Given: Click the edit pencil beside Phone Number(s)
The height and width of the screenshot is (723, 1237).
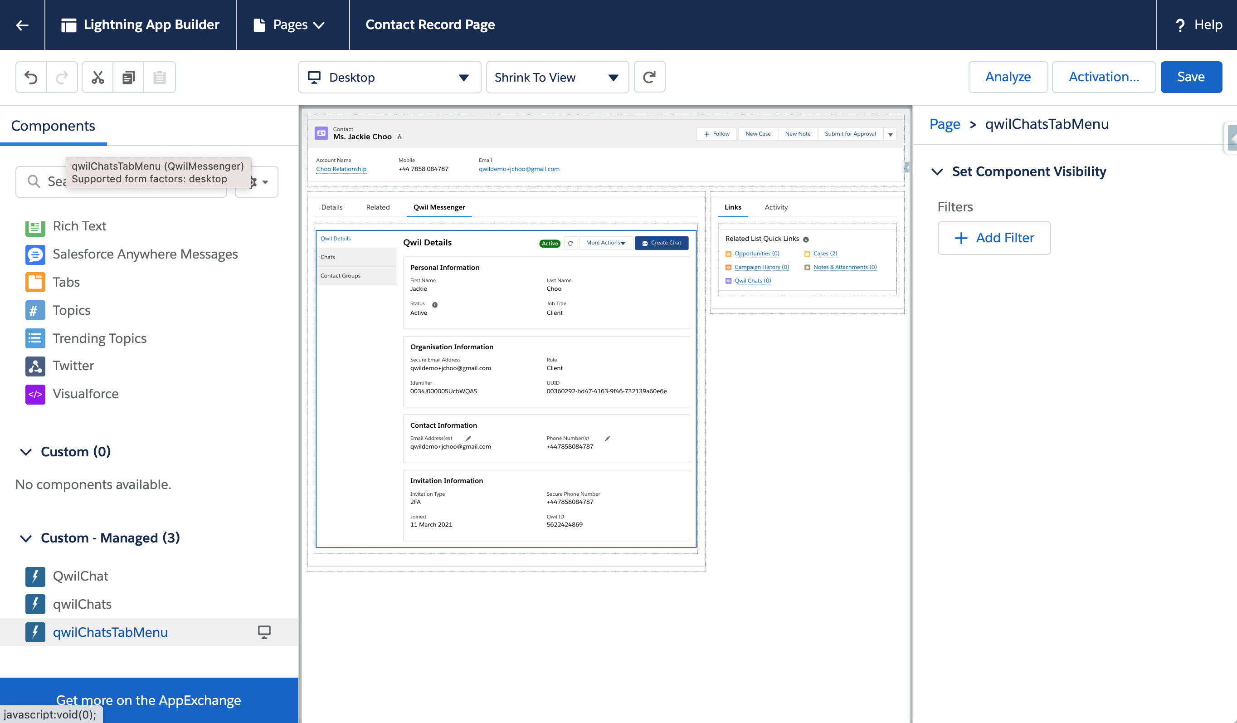Looking at the screenshot, I should point(607,439).
